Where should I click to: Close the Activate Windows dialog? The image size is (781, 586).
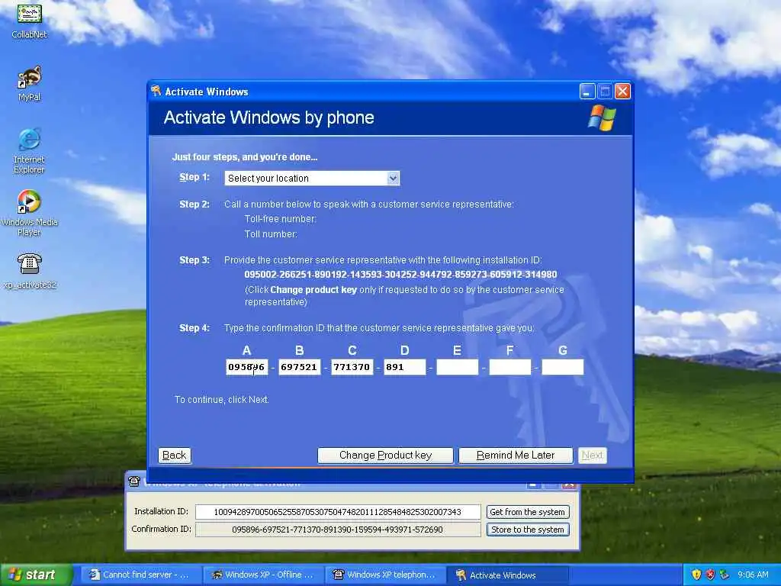[x=622, y=92]
